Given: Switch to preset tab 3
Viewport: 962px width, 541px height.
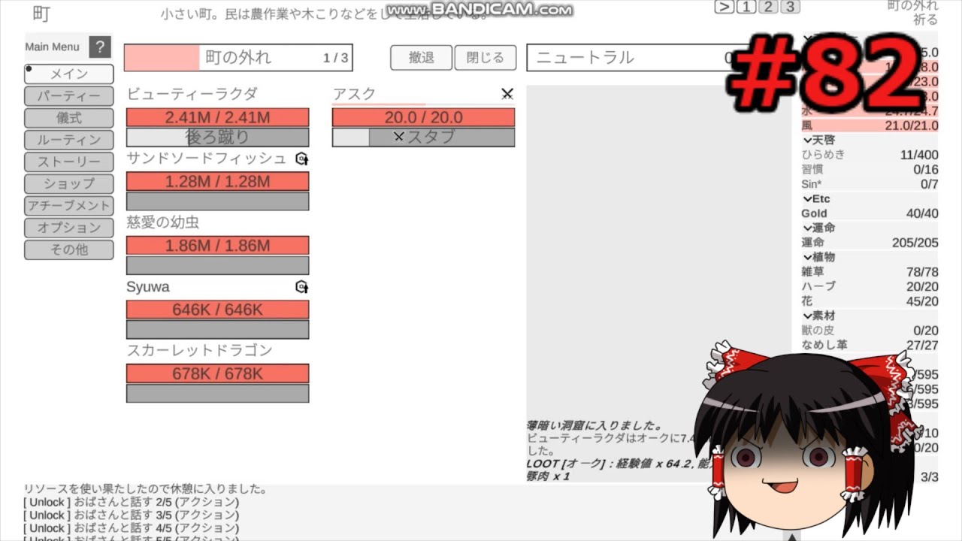Looking at the screenshot, I should coord(790,7).
